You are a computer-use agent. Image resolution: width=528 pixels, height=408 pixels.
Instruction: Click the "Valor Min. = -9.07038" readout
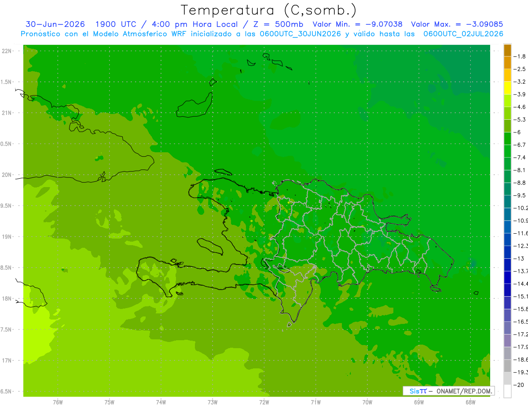click(357, 24)
